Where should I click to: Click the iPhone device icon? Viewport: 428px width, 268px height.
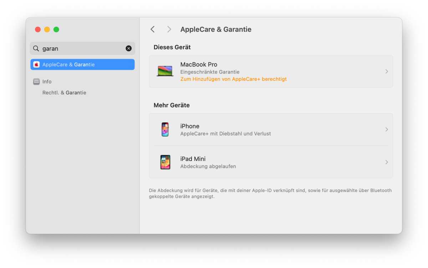[165, 129]
